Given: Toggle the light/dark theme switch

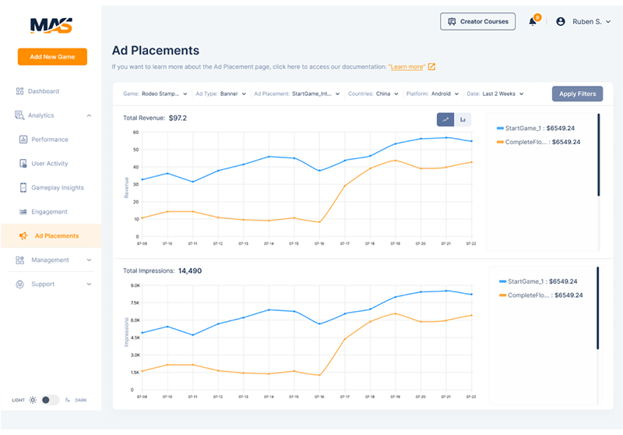Looking at the screenshot, I should 50,400.
